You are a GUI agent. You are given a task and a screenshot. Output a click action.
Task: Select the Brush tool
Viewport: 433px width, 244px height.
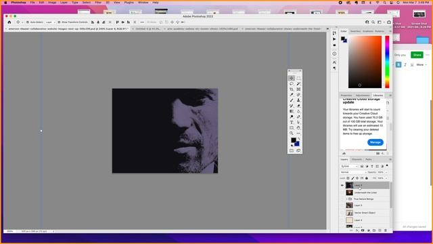292,100
